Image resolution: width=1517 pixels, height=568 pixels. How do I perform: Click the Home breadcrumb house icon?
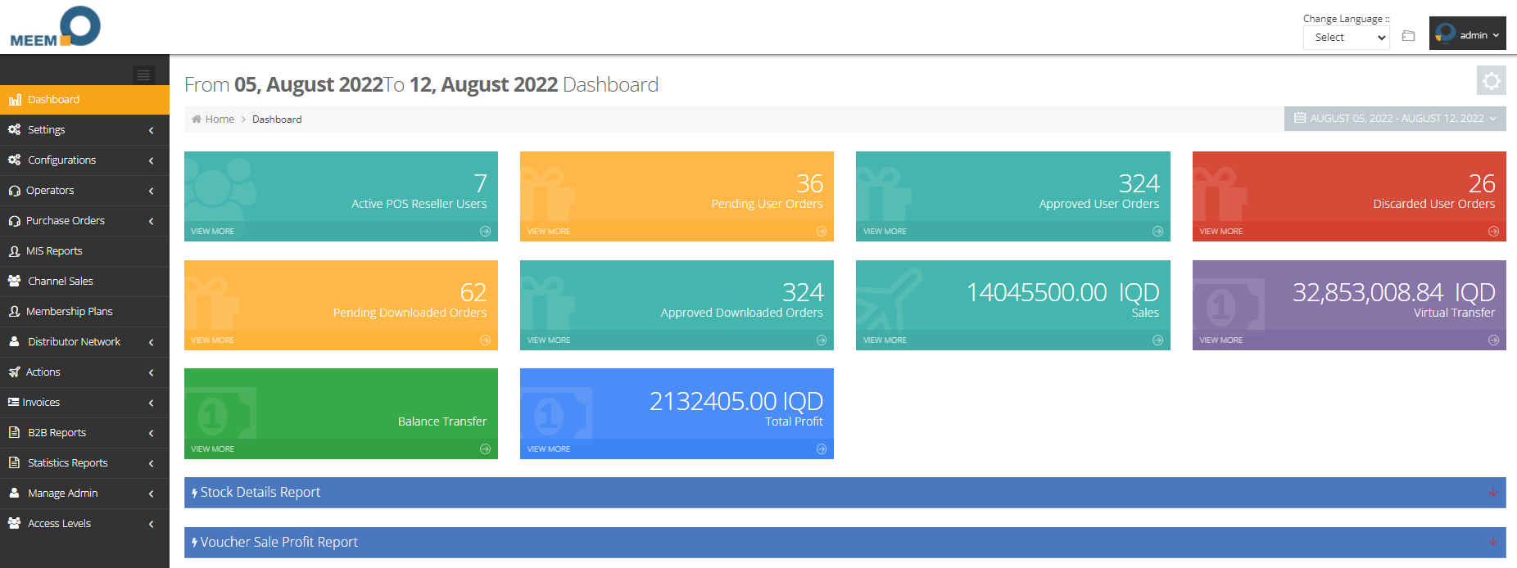pos(197,119)
